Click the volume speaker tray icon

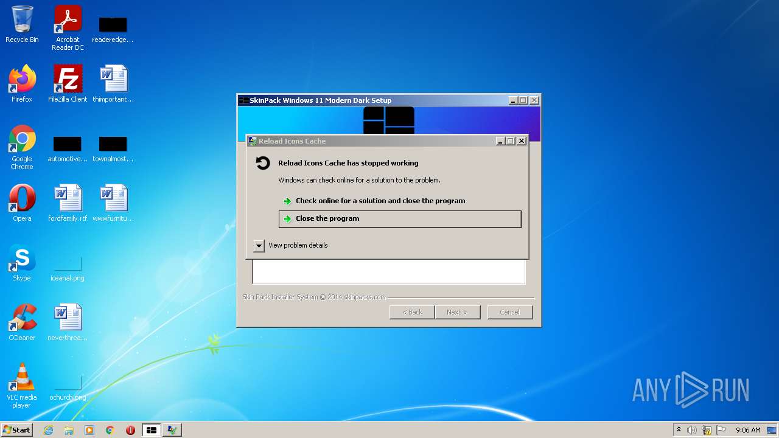[692, 430]
